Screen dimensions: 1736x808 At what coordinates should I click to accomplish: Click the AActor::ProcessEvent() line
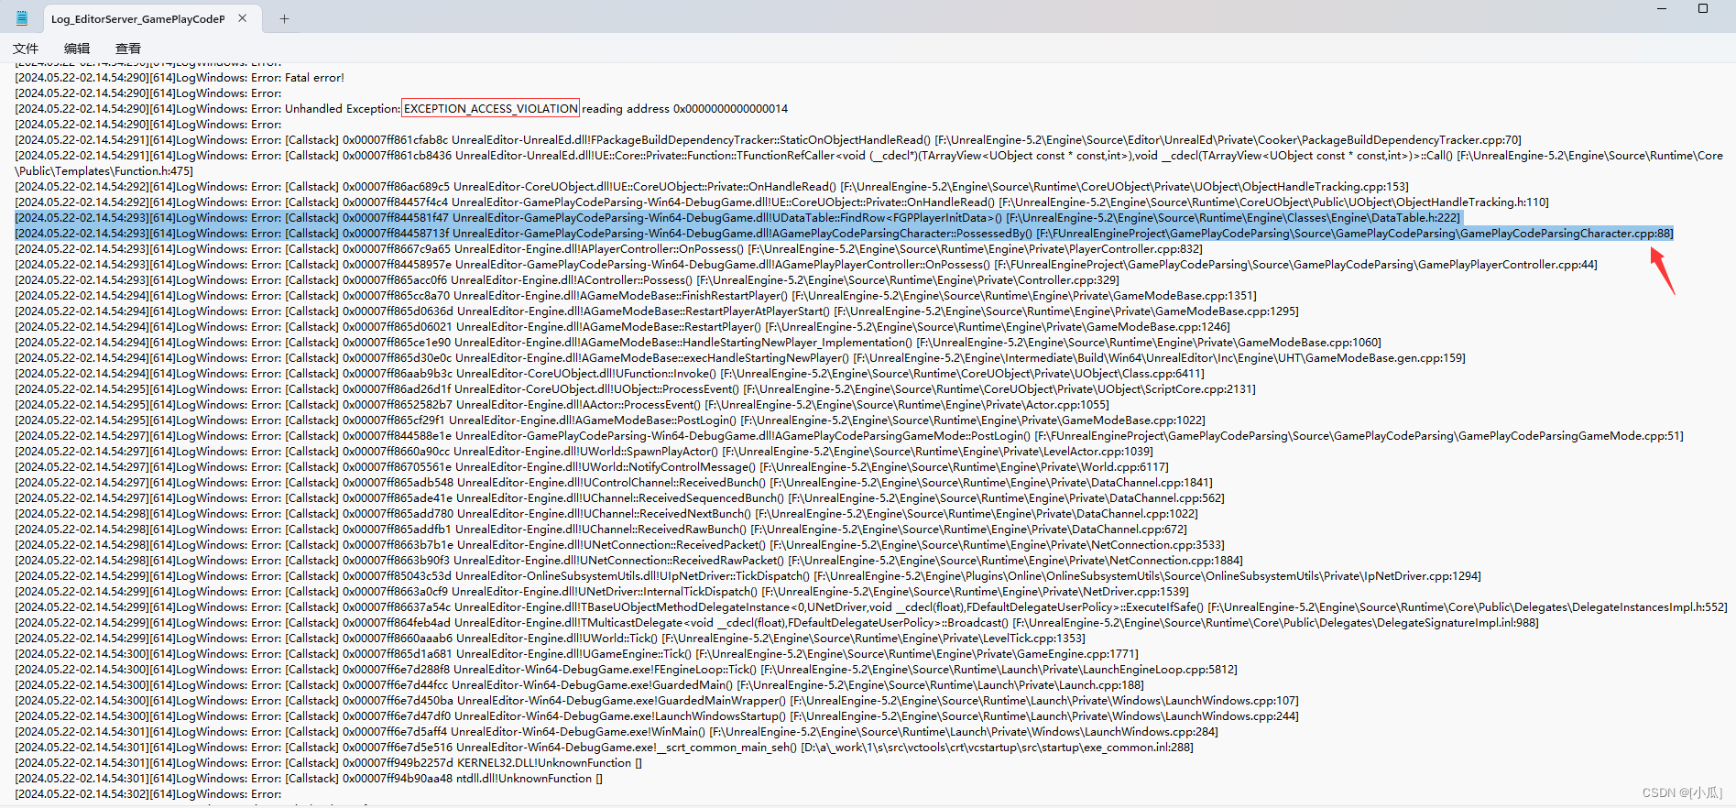(562, 405)
